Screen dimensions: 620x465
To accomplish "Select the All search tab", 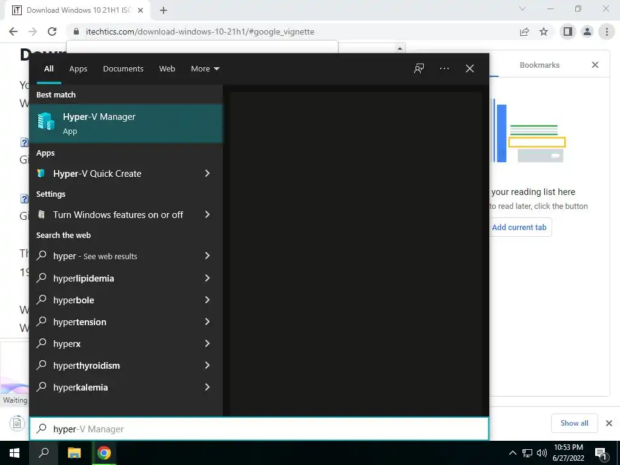I will [49, 69].
